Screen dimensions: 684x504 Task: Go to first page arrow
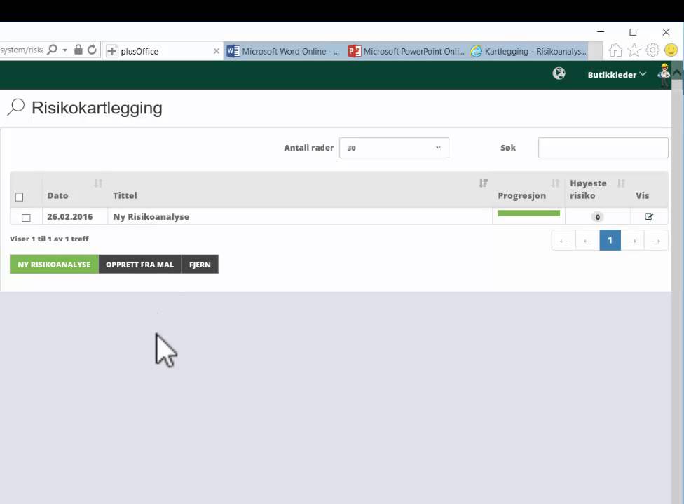[x=563, y=241]
